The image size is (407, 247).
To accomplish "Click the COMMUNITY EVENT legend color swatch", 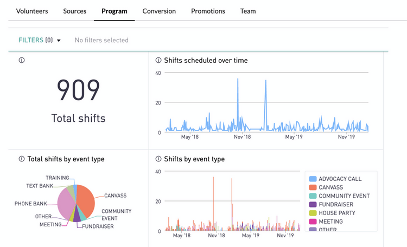I will [313, 196].
